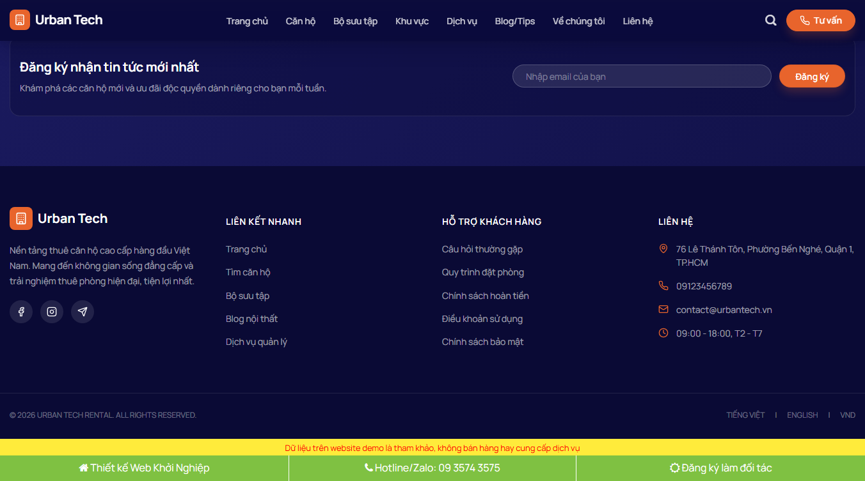Image resolution: width=865 pixels, height=481 pixels.
Task: Follow the Blog nội thất footer link
Action: point(251,319)
